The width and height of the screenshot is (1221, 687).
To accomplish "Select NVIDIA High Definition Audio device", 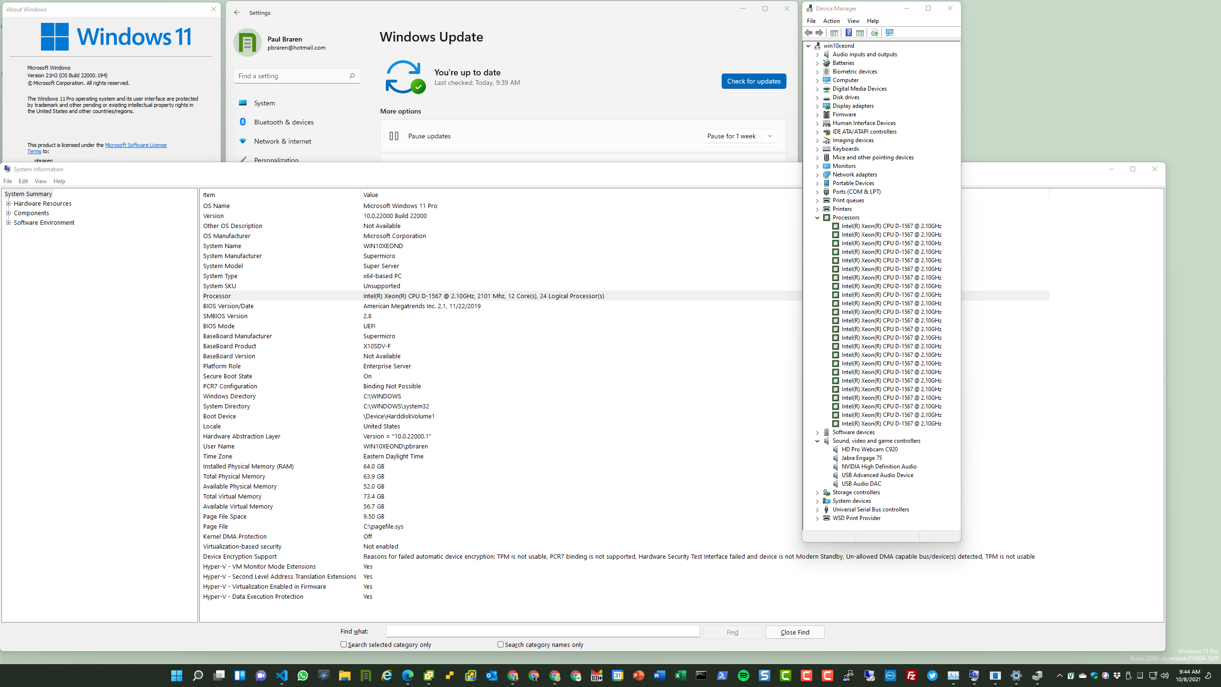I will tap(879, 467).
